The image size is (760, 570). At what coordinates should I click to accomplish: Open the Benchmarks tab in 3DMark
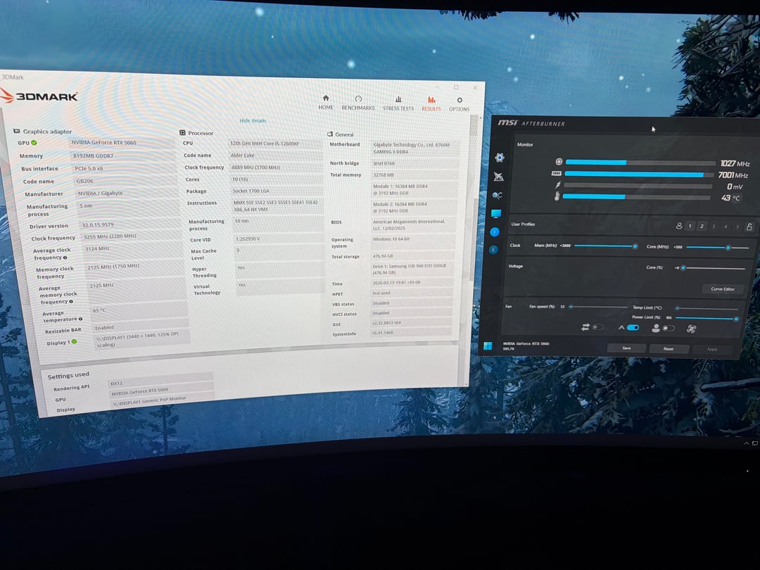tap(358, 103)
